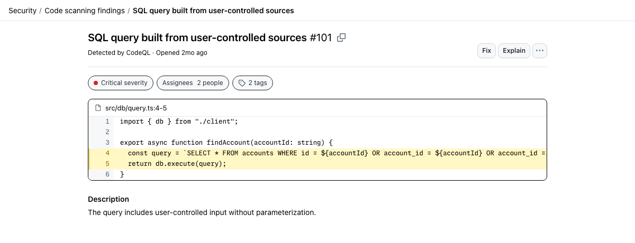
Task: Click the tag icon in the 2 tags pill
Action: coord(242,83)
